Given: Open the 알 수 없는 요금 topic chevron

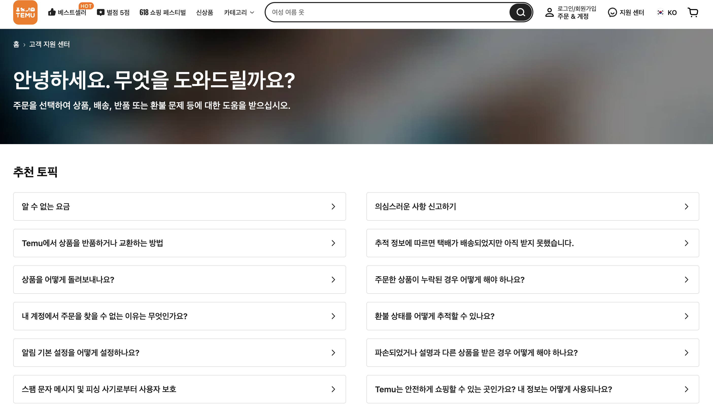Looking at the screenshot, I should pos(333,207).
